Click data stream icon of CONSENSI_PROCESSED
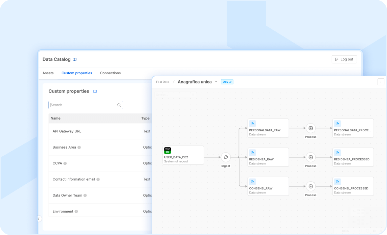 click(x=337, y=182)
